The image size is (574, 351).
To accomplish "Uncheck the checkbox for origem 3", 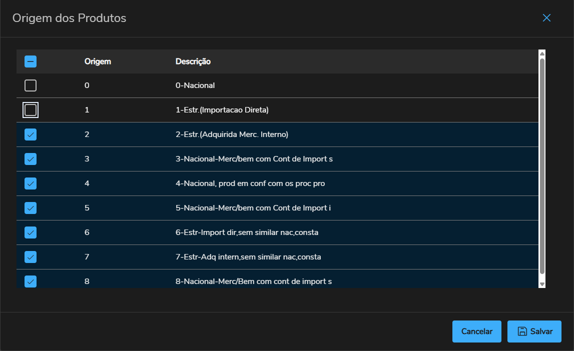I will click(31, 159).
